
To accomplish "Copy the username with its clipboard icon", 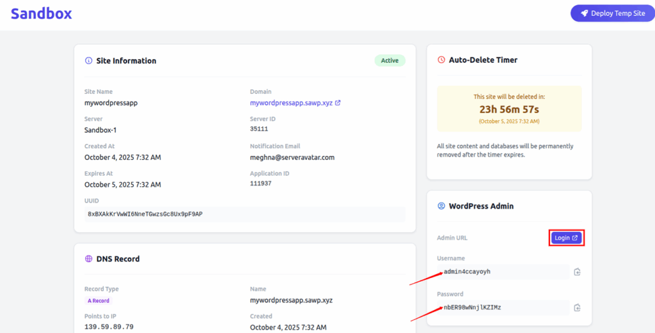I will (577, 272).
